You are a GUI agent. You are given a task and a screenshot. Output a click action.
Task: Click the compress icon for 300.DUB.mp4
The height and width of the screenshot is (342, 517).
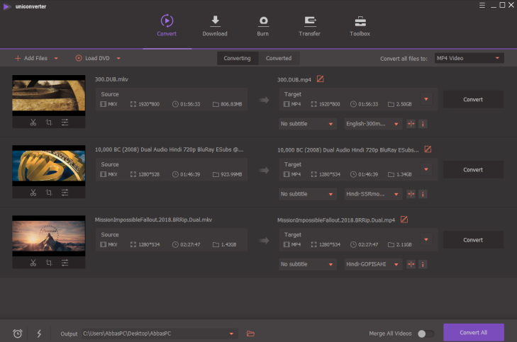pyautogui.click(x=411, y=124)
